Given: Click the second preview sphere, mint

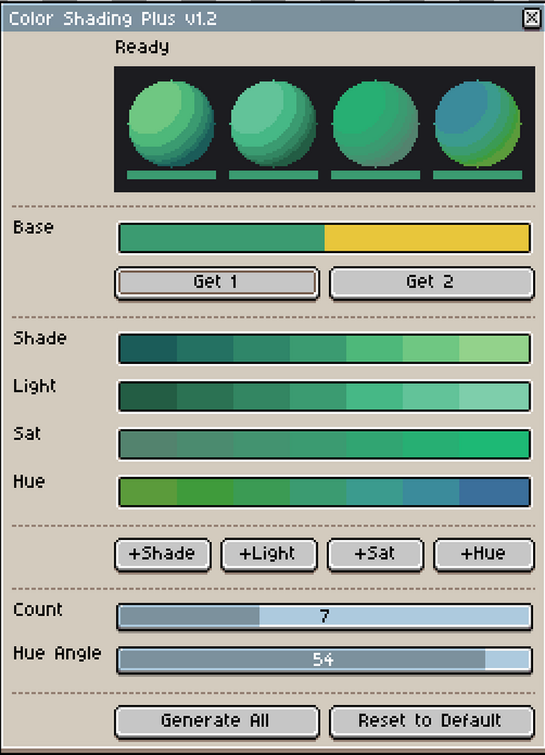Looking at the screenshot, I should pyautogui.click(x=273, y=124).
